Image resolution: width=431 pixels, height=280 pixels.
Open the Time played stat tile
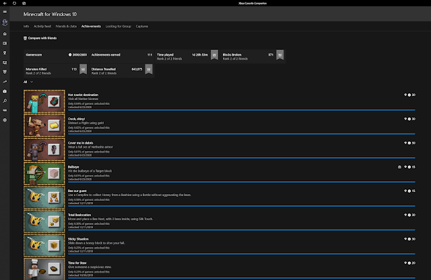click(x=187, y=56)
